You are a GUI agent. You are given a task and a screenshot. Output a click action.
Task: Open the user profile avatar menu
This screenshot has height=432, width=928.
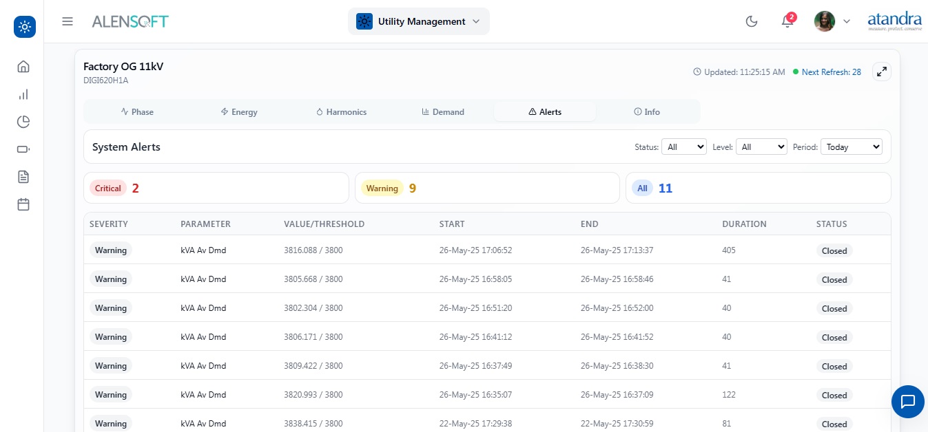(825, 21)
